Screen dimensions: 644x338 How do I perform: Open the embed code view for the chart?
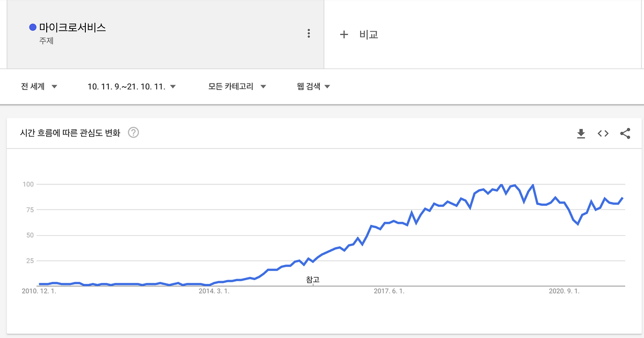[603, 133]
